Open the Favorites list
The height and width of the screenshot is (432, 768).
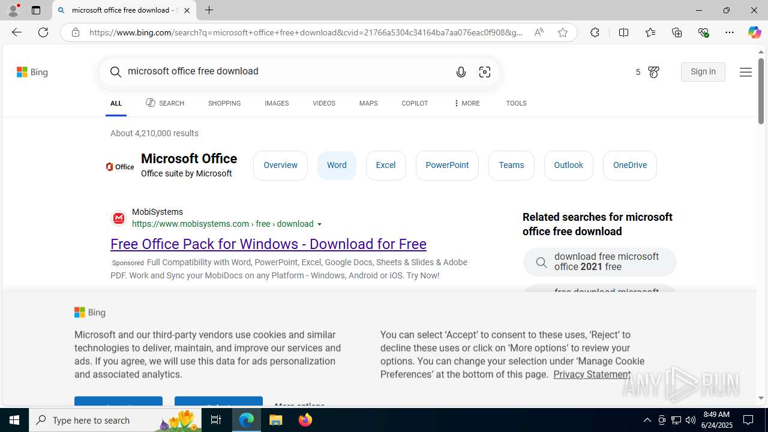pyautogui.click(x=650, y=32)
